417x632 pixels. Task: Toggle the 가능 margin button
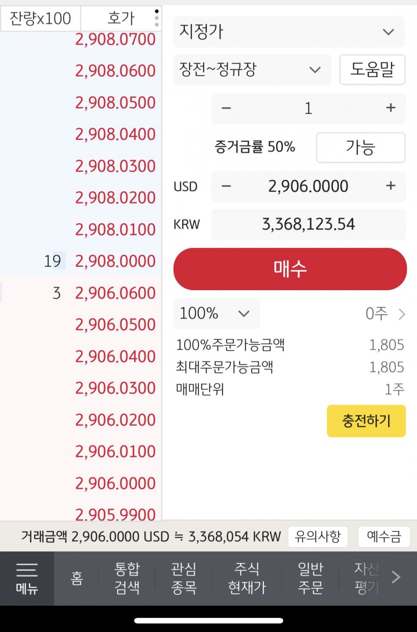360,147
